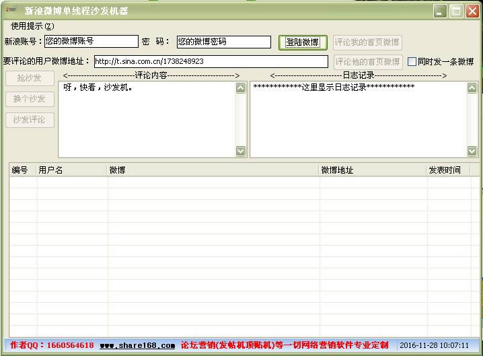Click the 密码 password input field
The image size is (483, 356).
(223, 42)
